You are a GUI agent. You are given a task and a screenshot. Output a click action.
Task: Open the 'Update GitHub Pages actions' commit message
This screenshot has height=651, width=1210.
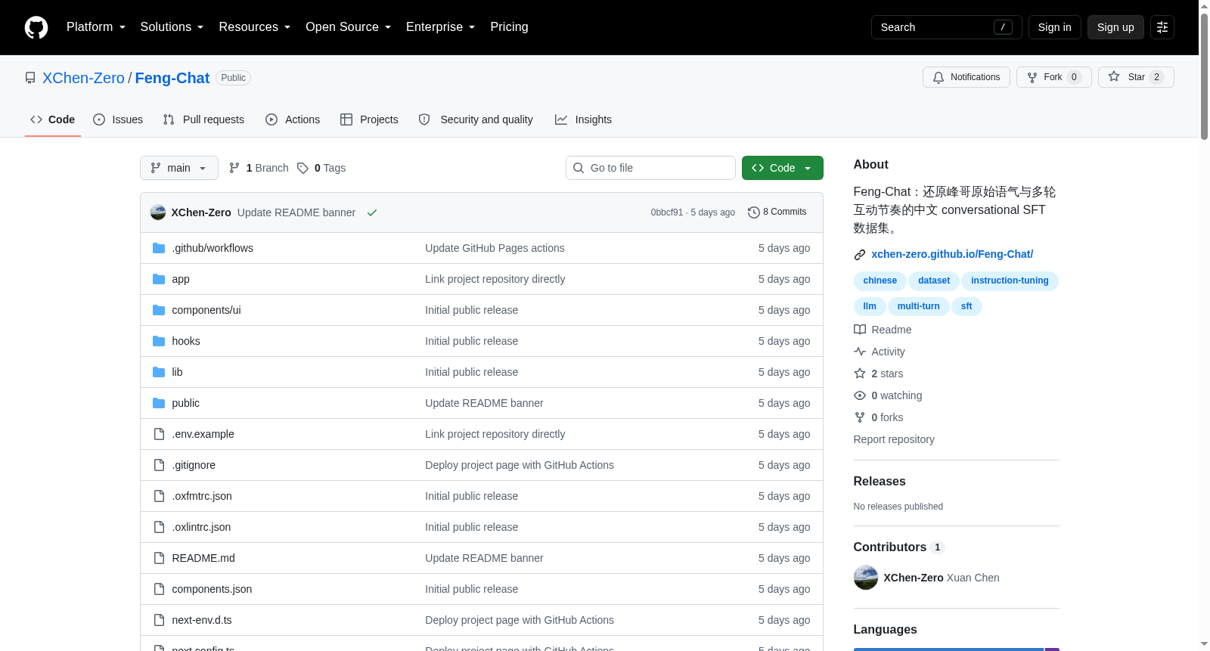[495, 248]
